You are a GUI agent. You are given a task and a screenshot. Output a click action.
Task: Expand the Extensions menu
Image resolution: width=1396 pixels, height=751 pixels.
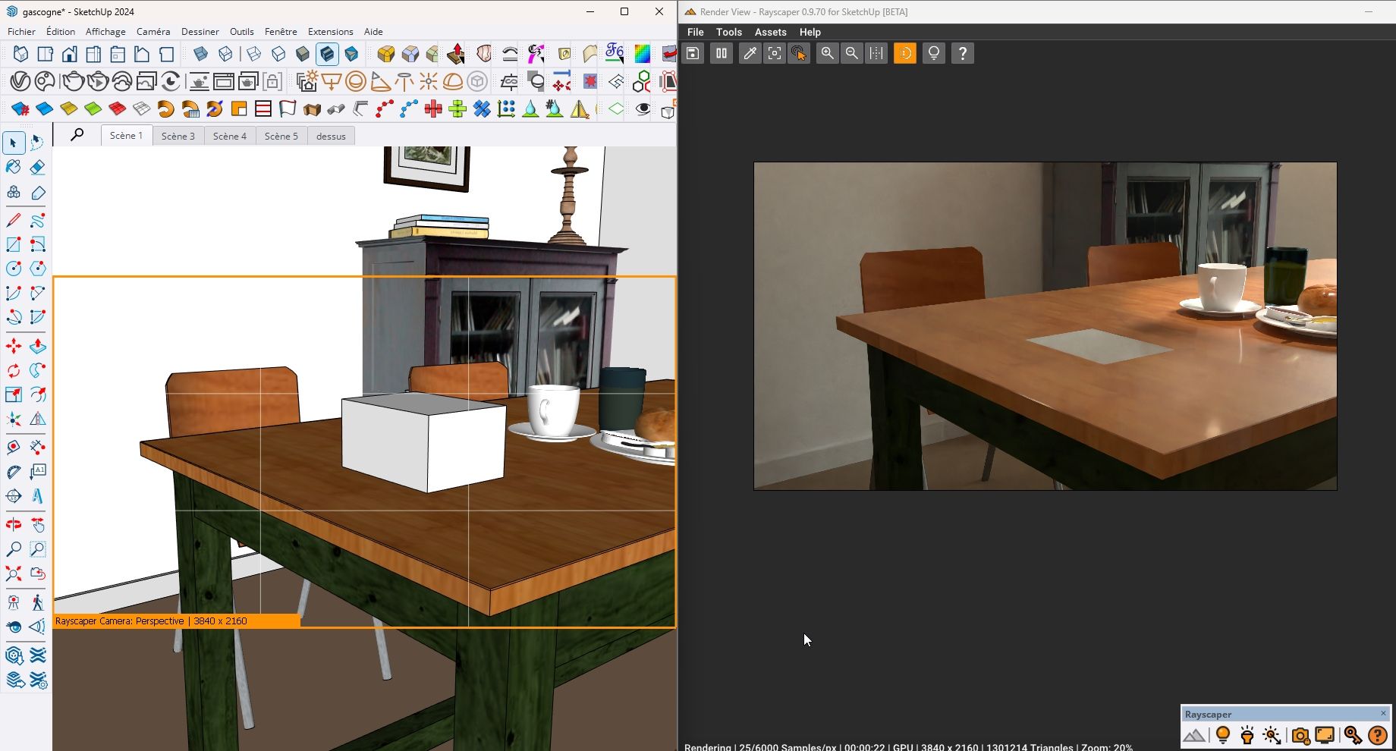tap(330, 31)
